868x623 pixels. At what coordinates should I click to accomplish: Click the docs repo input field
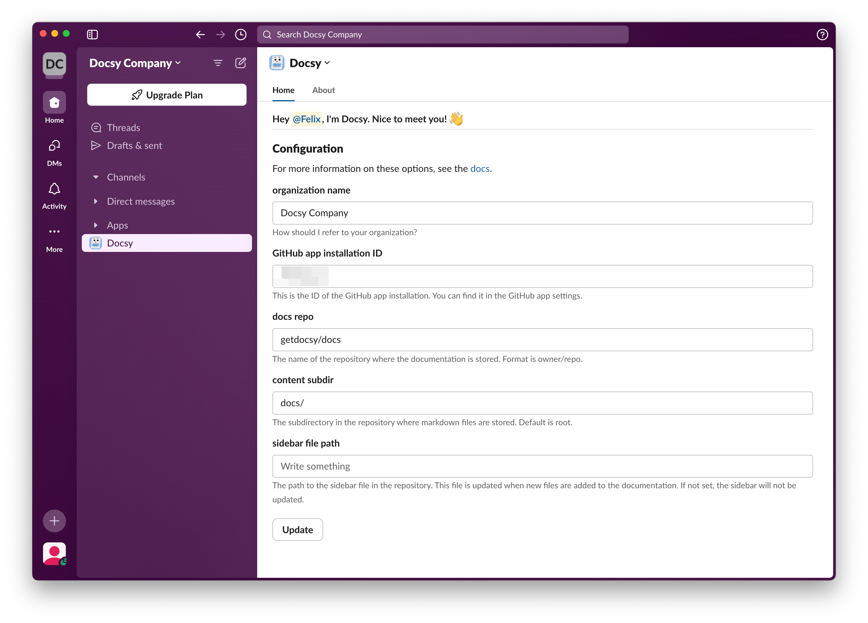click(542, 340)
